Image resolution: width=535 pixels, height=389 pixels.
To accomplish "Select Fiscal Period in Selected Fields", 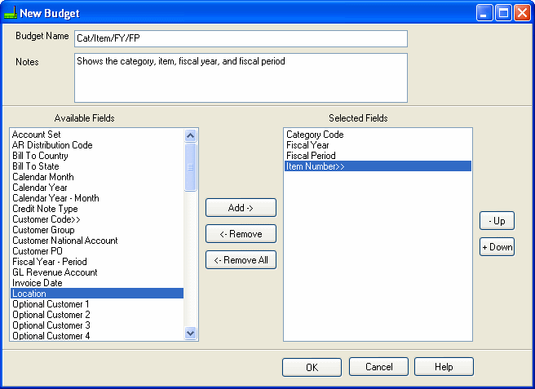I will click(x=311, y=156).
